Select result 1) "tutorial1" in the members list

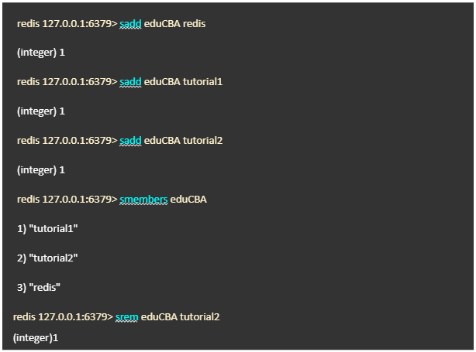[47, 229]
